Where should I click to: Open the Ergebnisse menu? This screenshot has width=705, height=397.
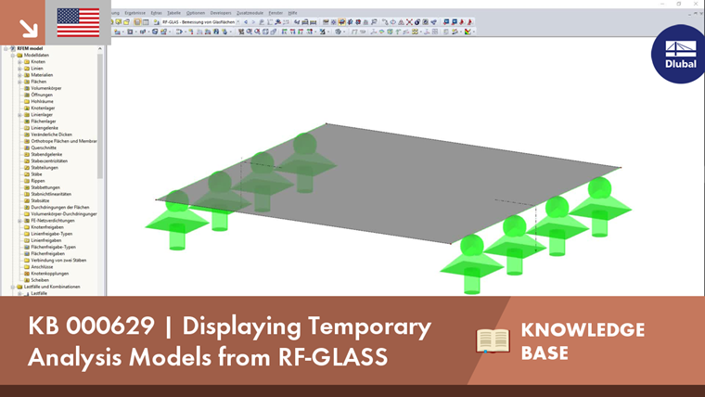(135, 13)
